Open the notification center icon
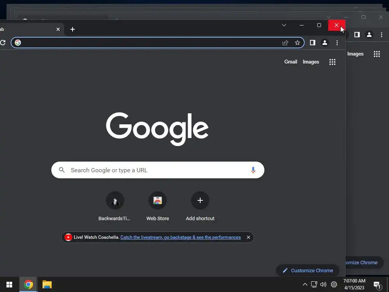 tap(377, 285)
